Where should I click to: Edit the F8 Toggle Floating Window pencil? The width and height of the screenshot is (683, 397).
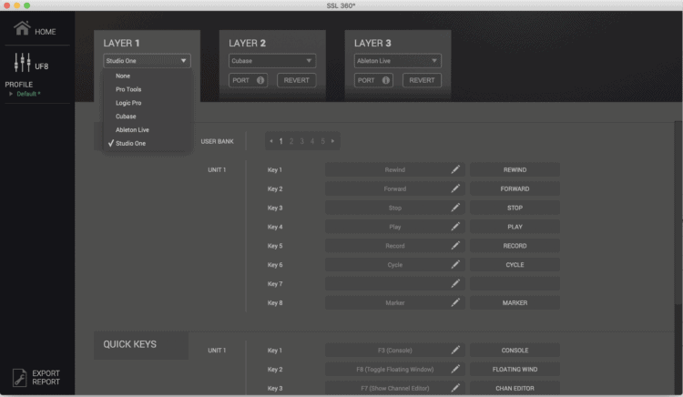455,369
